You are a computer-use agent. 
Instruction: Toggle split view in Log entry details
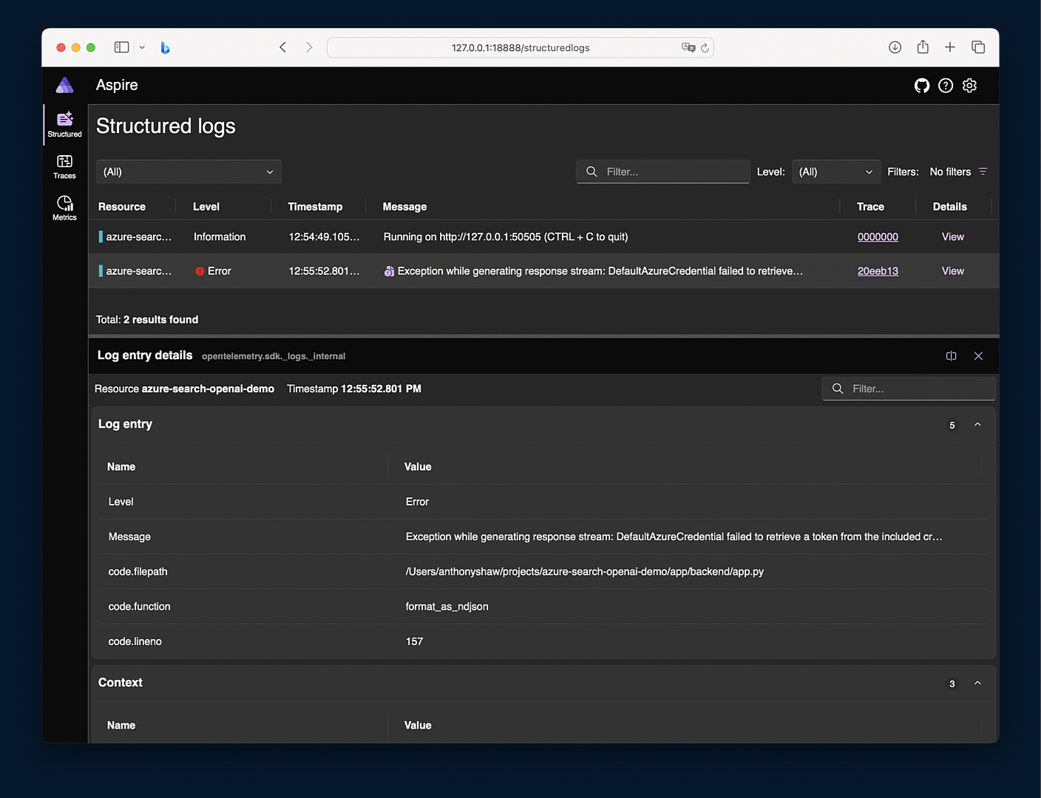click(952, 355)
